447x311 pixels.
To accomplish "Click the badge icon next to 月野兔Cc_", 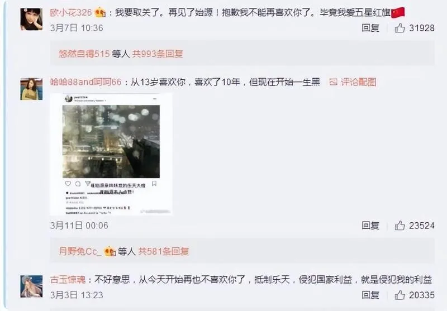I will click(110, 251).
